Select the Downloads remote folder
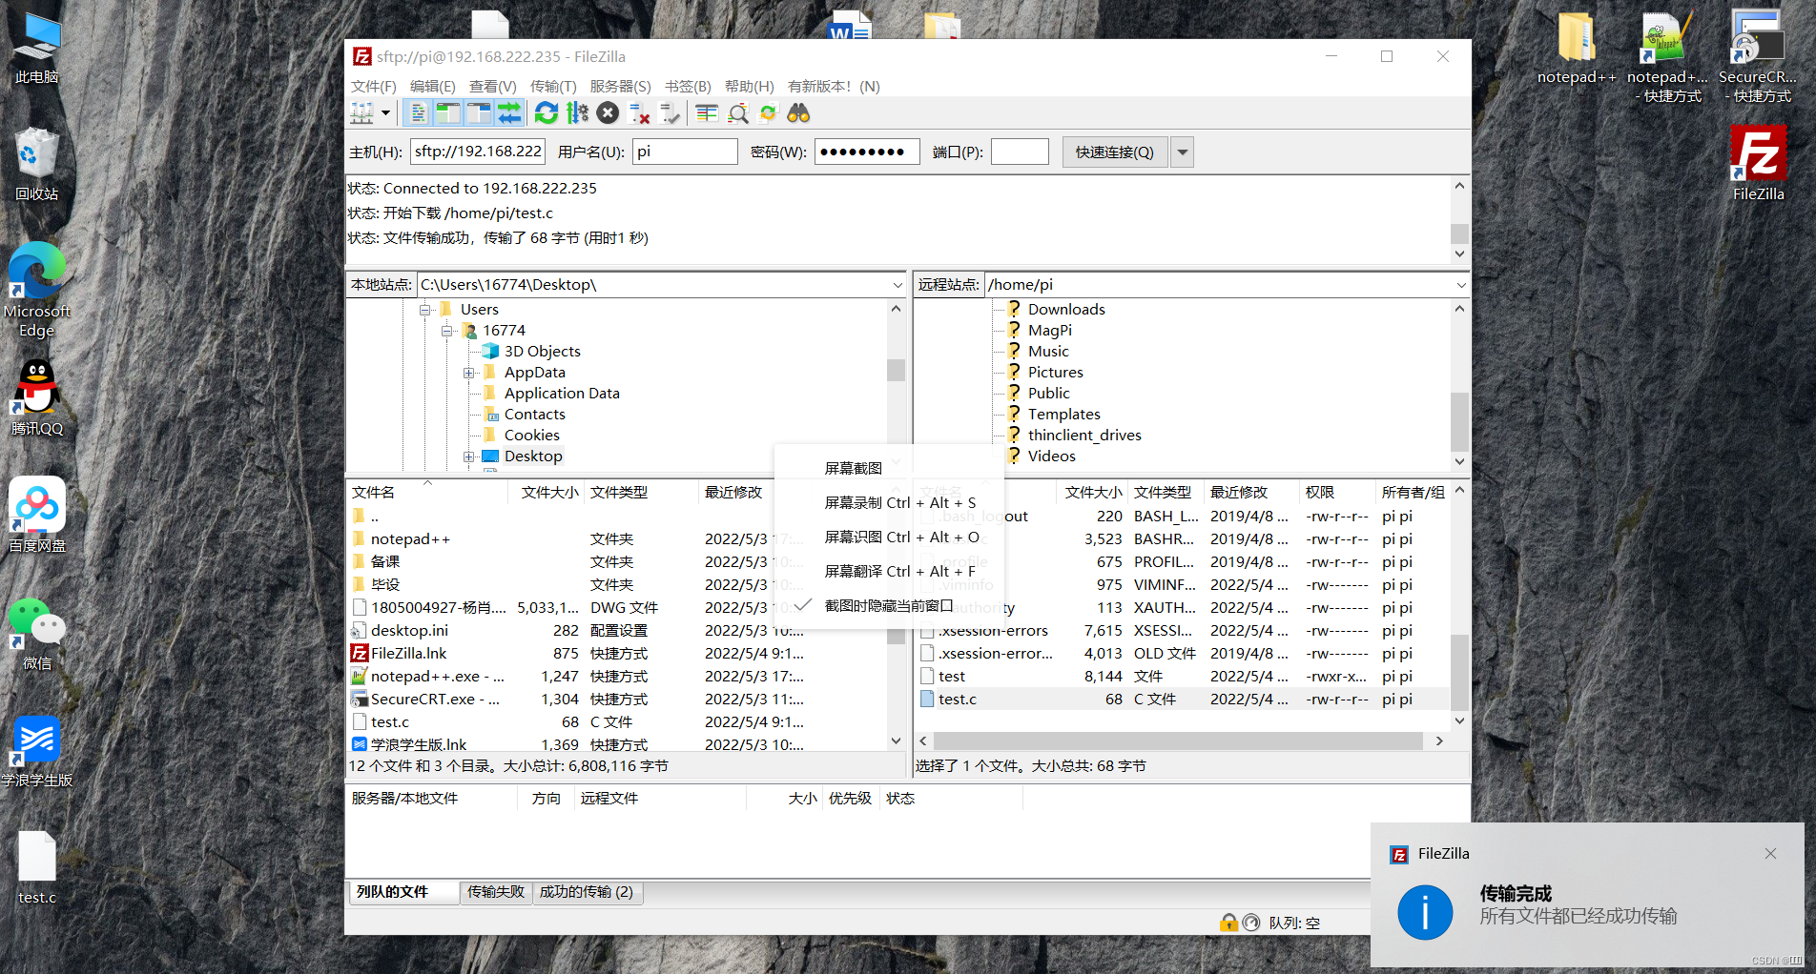The width and height of the screenshot is (1816, 974). point(1066,310)
